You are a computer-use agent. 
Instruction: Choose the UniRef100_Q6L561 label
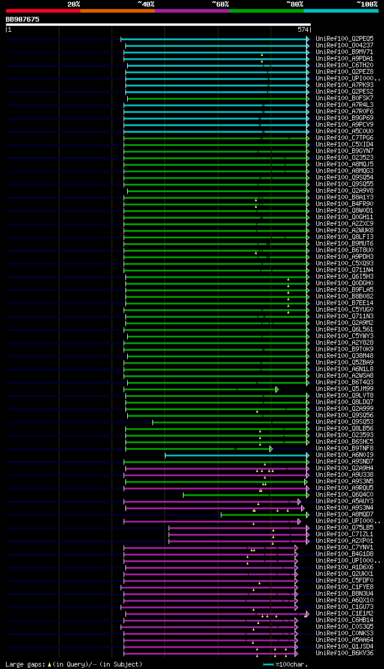(x=344, y=329)
